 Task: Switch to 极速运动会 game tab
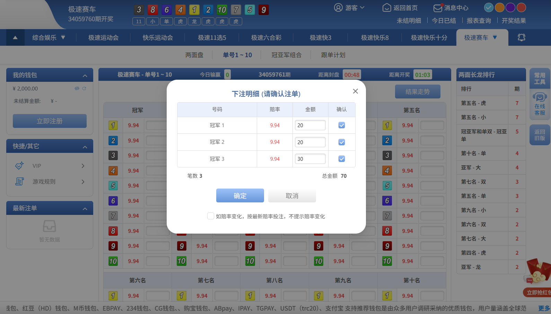point(103,37)
